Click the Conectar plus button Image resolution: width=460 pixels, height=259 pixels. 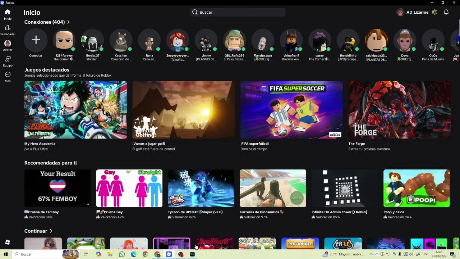36,40
